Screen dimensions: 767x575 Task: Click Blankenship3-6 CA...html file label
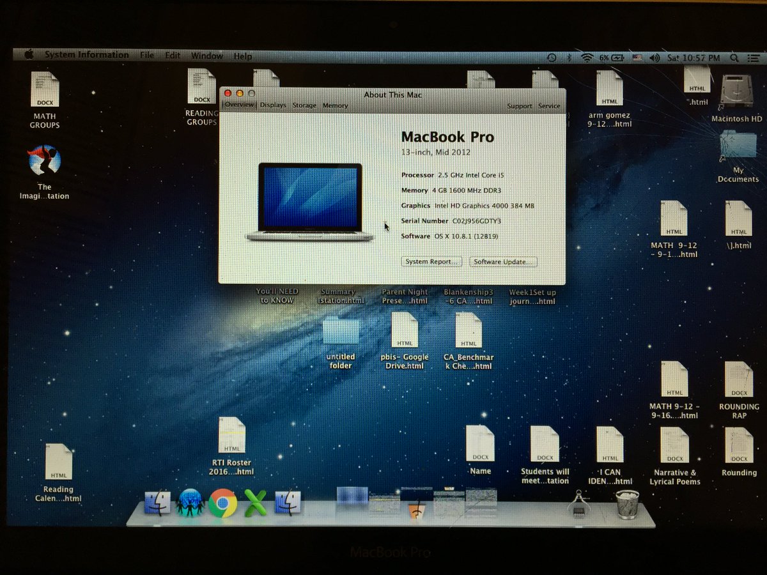pos(469,296)
